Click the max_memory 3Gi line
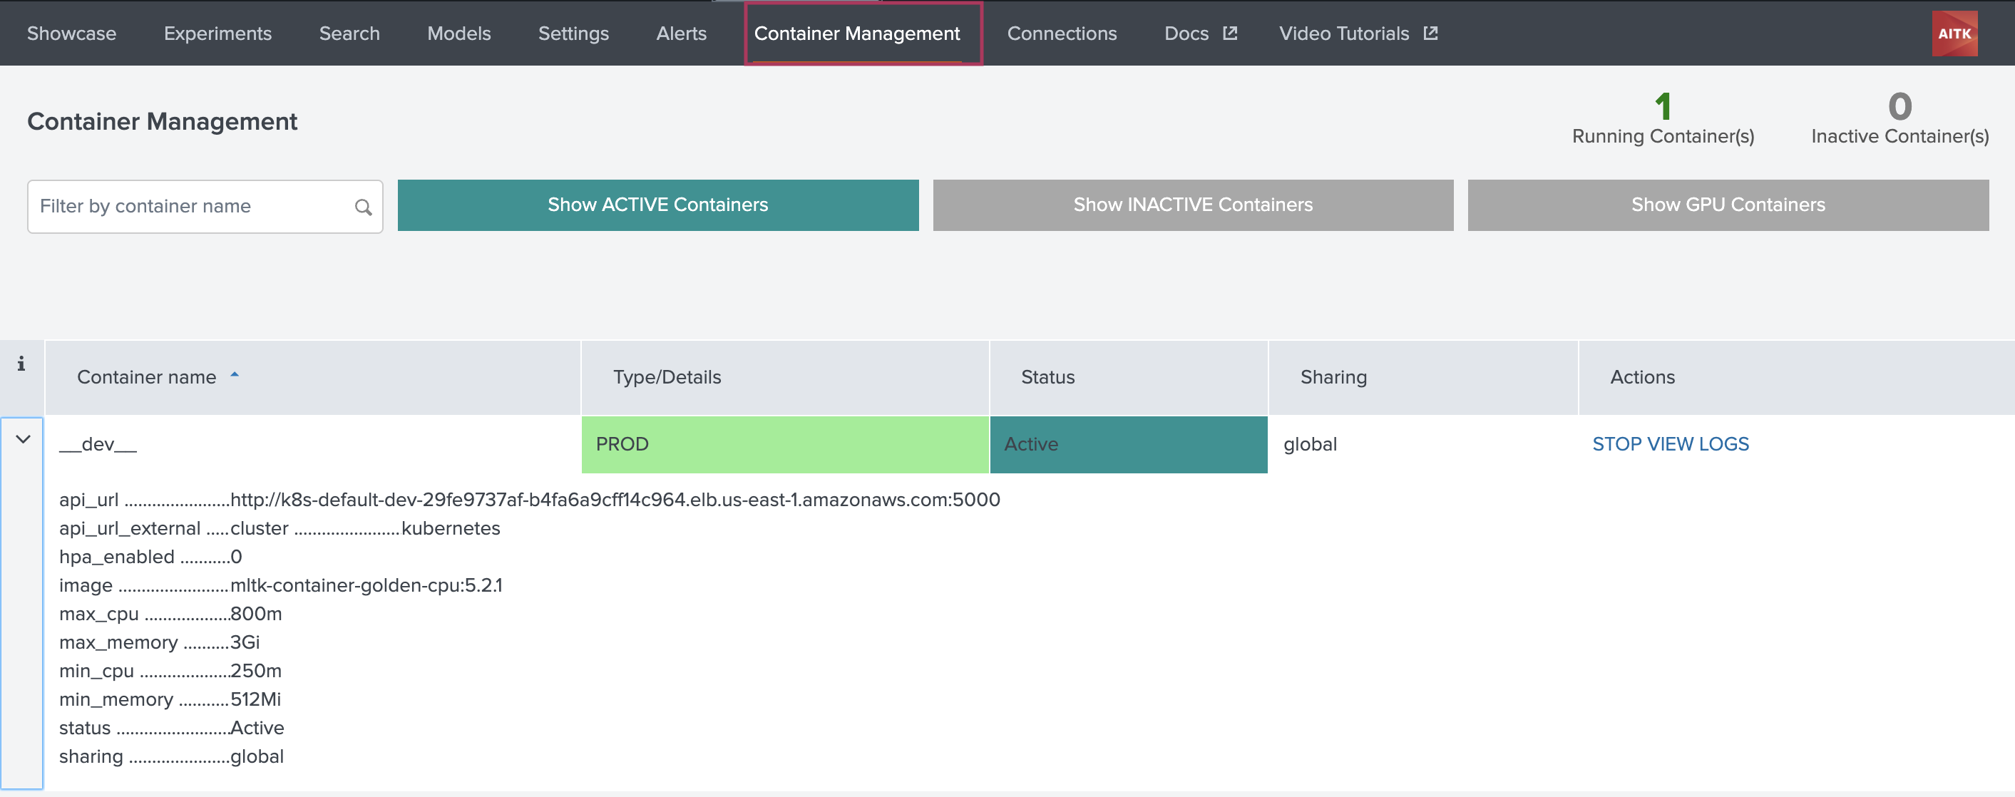This screenshot has height=797, width=2015. pyautogui.click(x=160, y=643)
